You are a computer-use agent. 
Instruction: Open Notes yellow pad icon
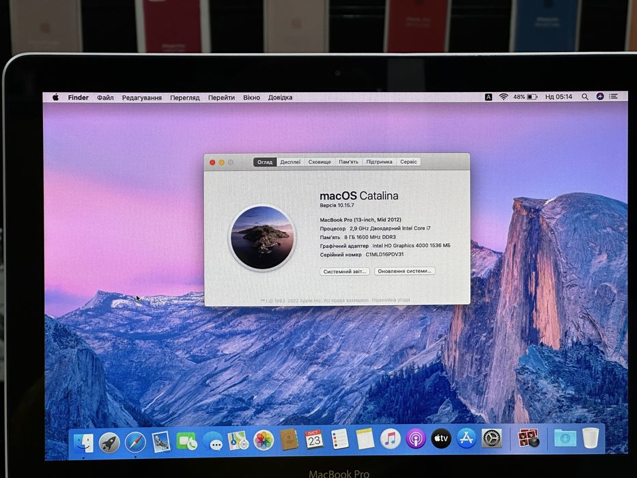(x=365, y=439)
